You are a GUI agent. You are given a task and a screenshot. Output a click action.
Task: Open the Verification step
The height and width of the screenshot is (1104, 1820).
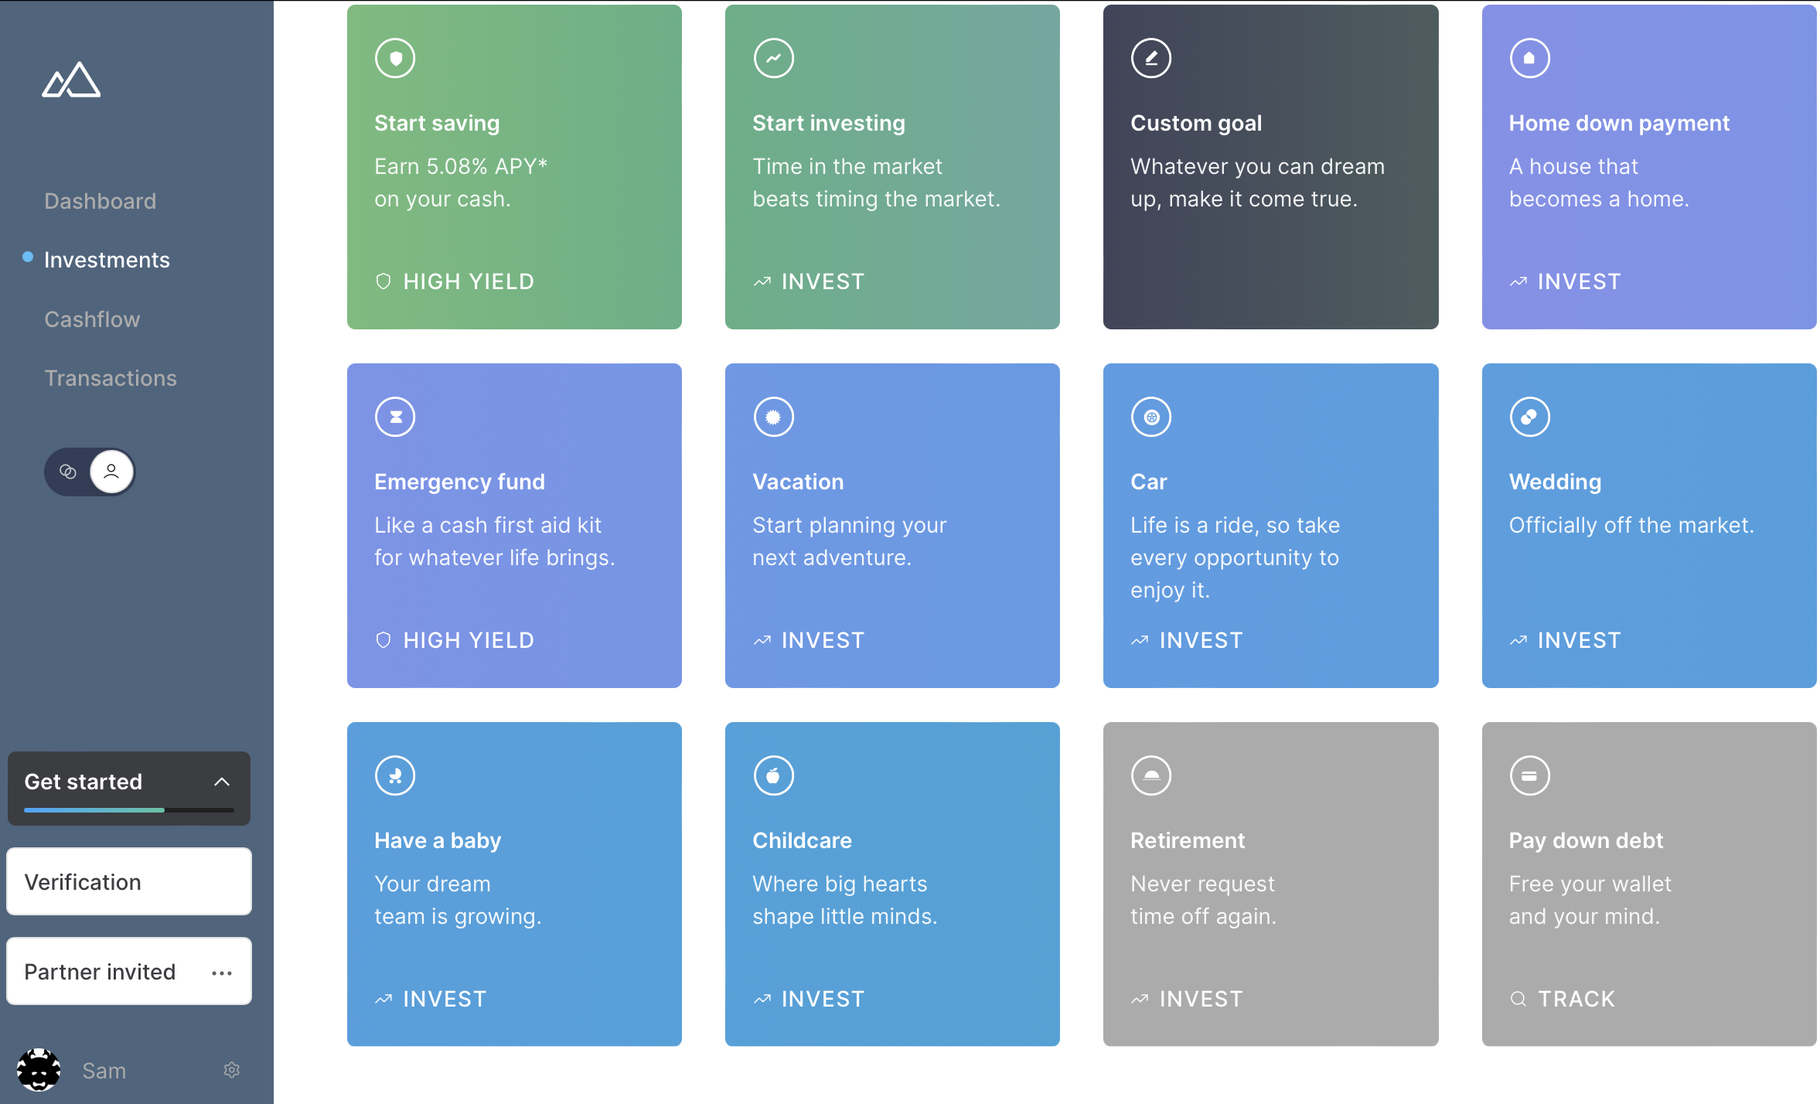point(129,882)
